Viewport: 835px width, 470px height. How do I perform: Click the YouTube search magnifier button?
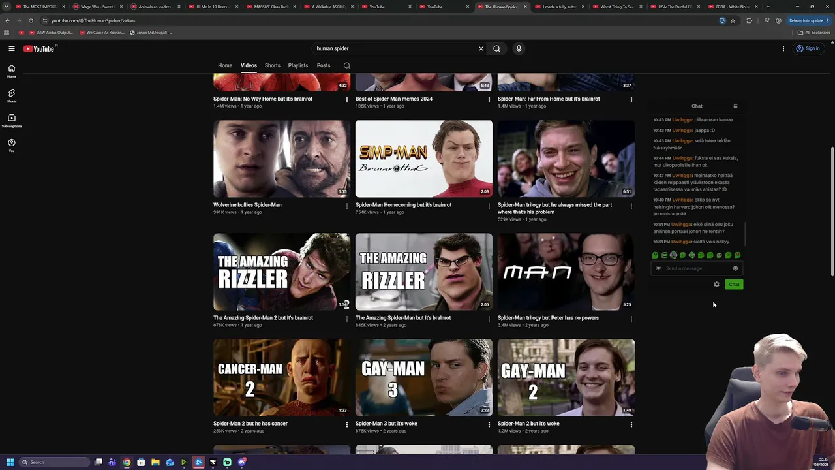click(496, 48)
